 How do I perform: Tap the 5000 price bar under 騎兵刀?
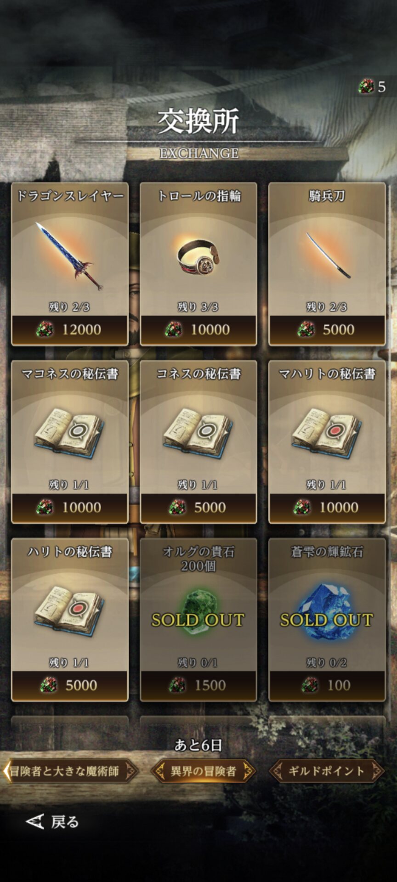(x=327, y=329)
